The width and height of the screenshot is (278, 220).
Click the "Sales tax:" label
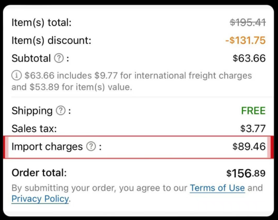(x=34, y=128)
